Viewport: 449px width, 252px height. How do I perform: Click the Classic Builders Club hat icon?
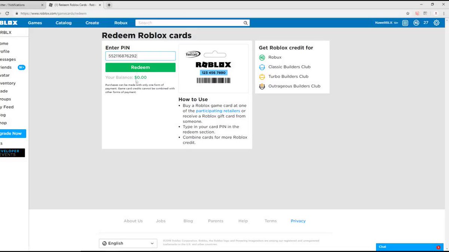[262, 67]
